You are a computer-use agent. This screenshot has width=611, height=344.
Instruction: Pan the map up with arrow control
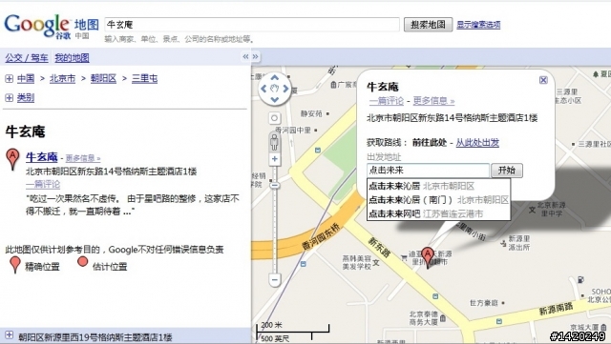coord(275,78)
